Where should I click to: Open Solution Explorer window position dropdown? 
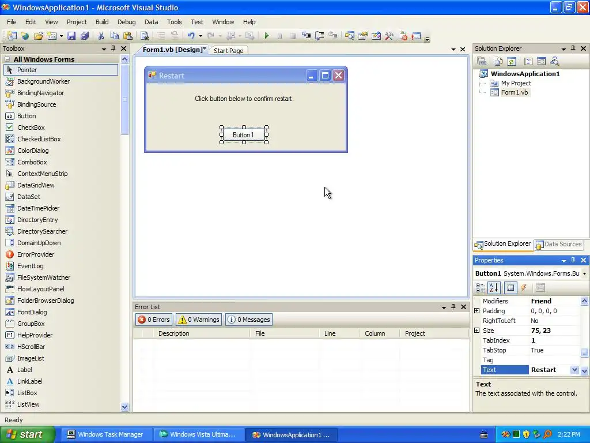[x=563, y=48]
